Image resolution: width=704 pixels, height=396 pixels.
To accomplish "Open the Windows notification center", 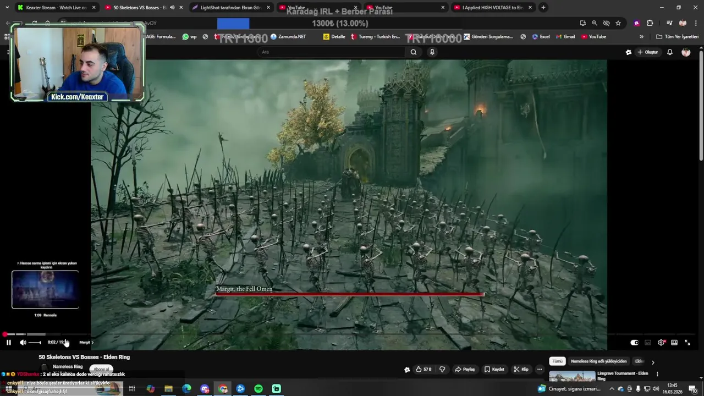I will 692,389.
